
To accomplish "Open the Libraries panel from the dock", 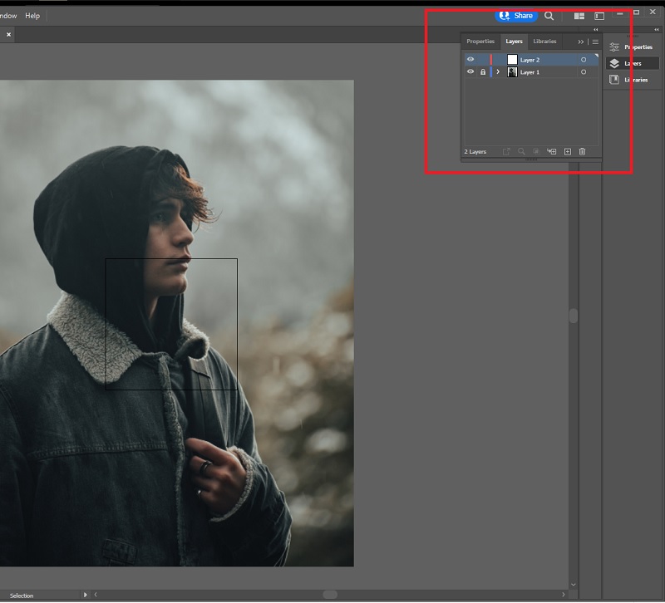I will pyautogui.click(x=630, y=79).
